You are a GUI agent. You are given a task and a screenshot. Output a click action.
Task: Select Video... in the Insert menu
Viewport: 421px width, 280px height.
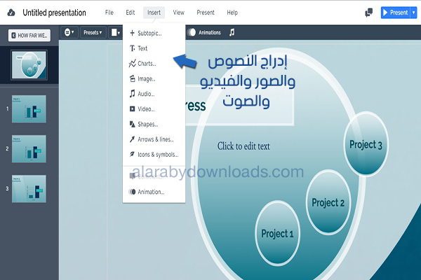coord(154,109)
